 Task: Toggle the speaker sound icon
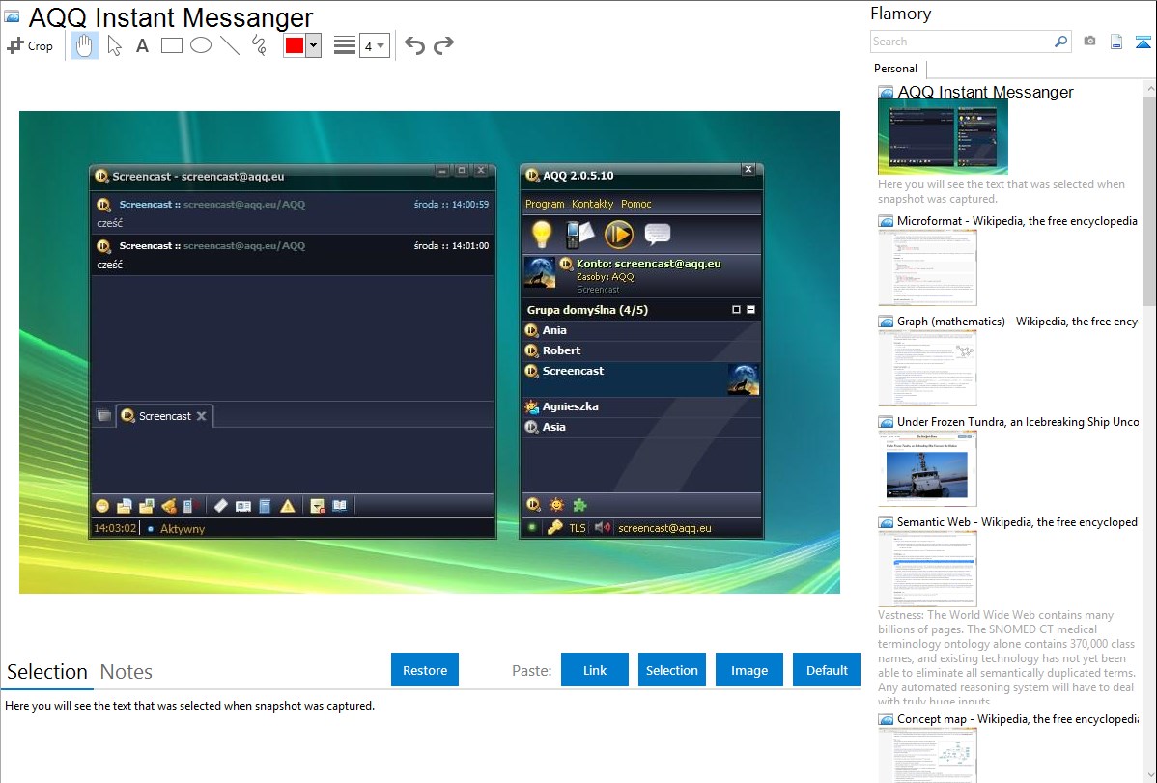tap(603, 528)
